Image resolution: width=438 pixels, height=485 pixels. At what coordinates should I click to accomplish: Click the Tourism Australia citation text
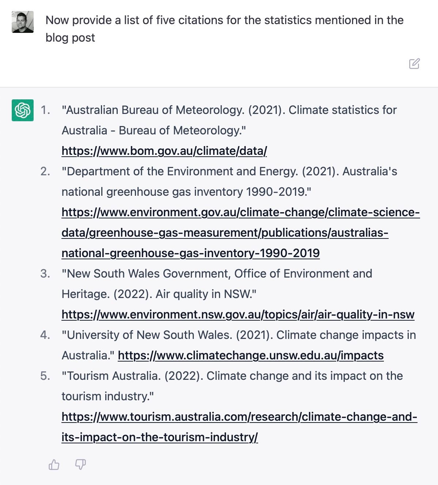232,376
